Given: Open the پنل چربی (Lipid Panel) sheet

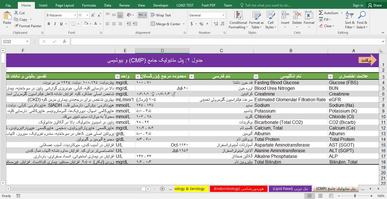Looking at the screenshot, I should [x=290, y=189].
